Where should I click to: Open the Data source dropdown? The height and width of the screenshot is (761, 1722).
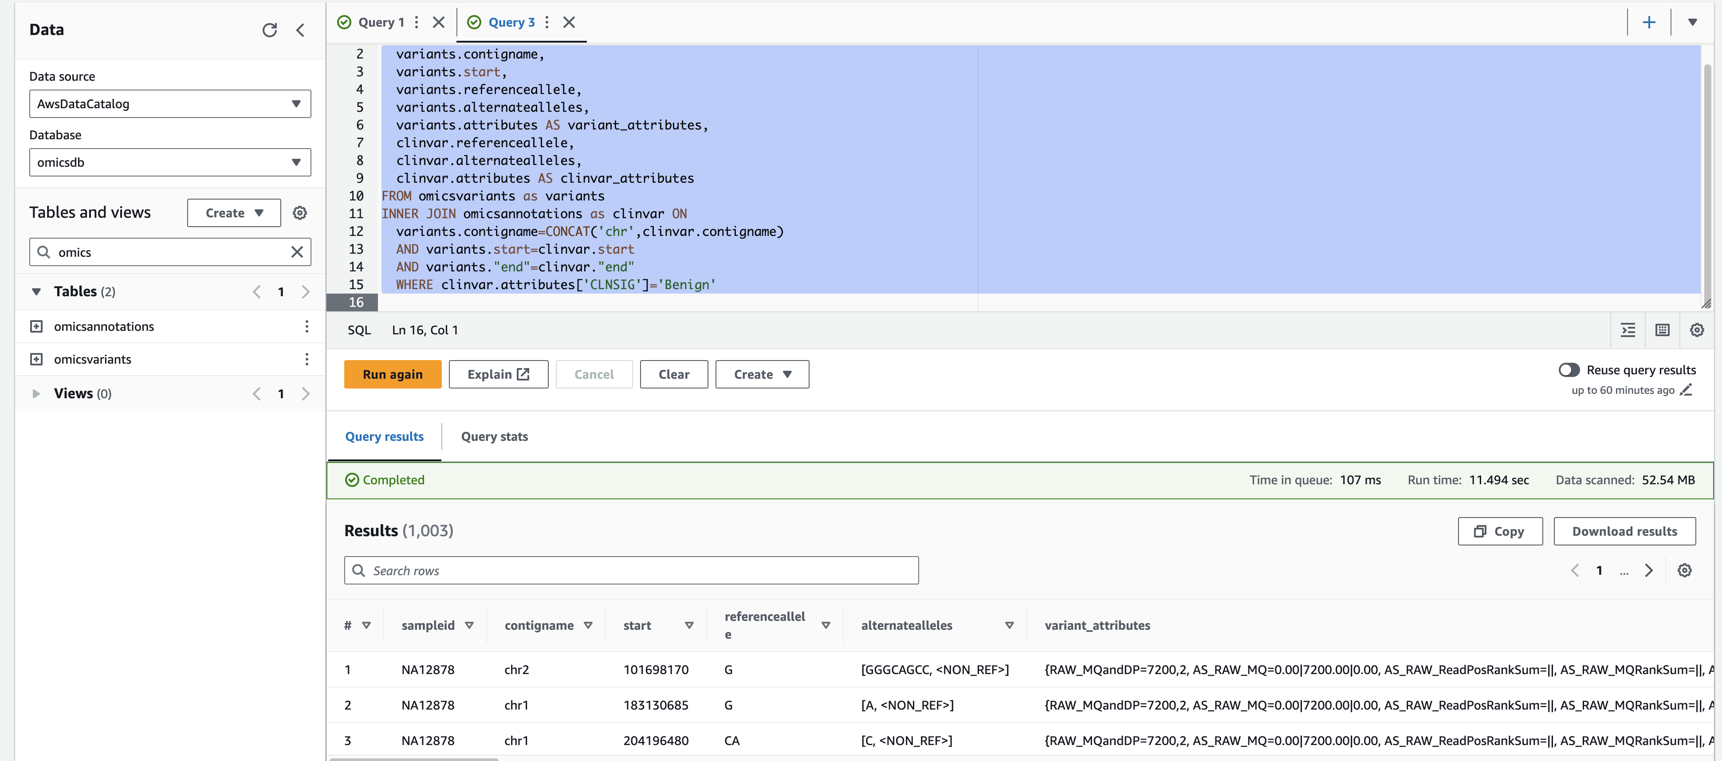[x=170, y=104]
